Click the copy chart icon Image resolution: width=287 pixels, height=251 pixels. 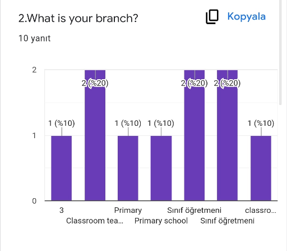point(212,17)
